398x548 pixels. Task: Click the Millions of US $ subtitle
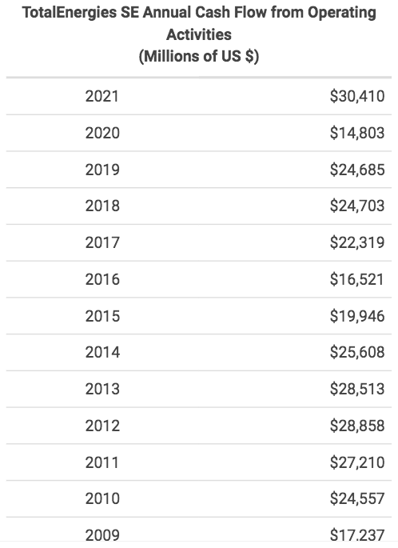[199, 56]
